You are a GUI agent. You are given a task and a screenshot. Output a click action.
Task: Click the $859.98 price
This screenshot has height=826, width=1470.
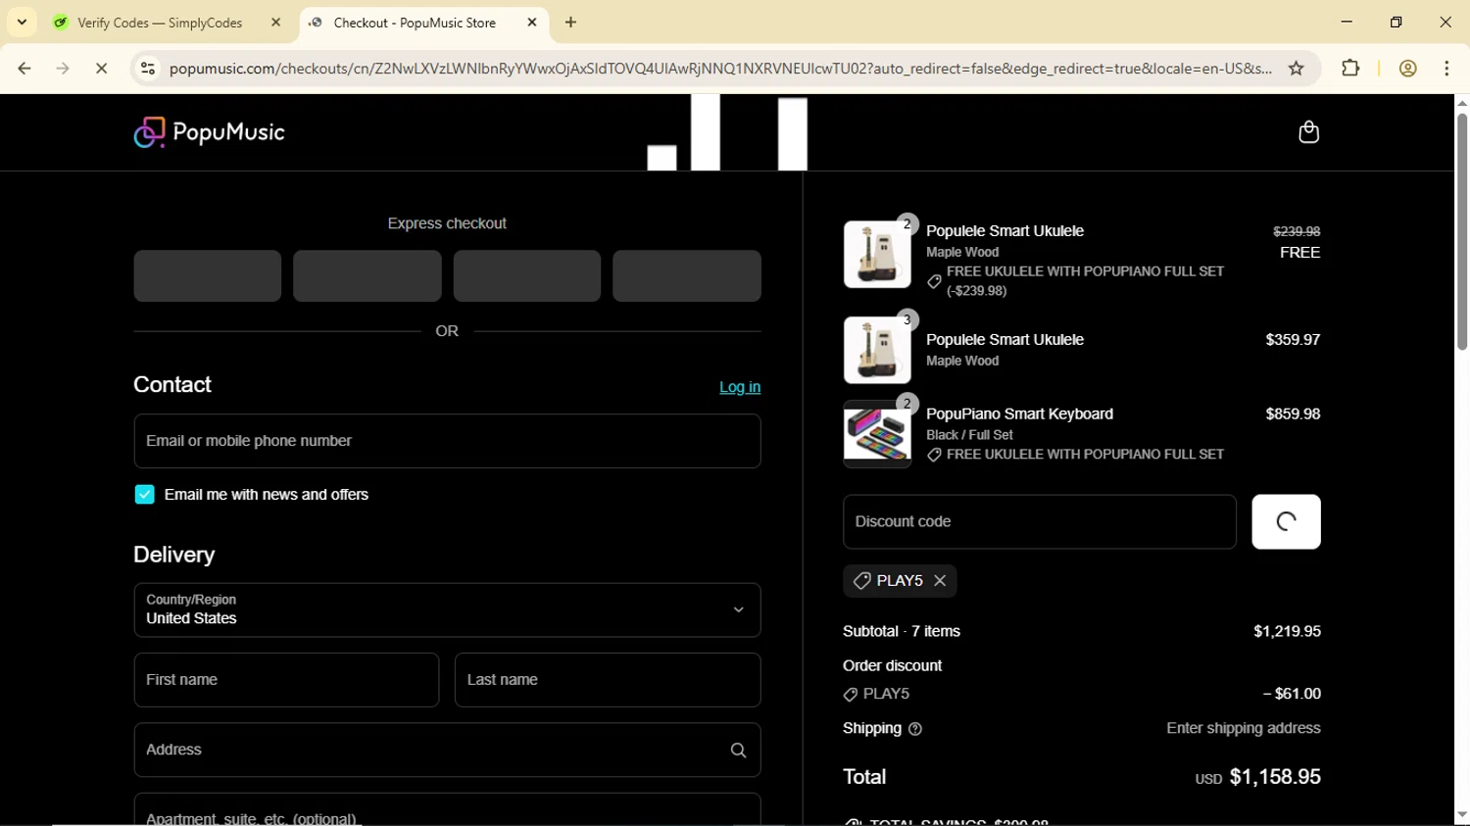tap(1293, 414)
